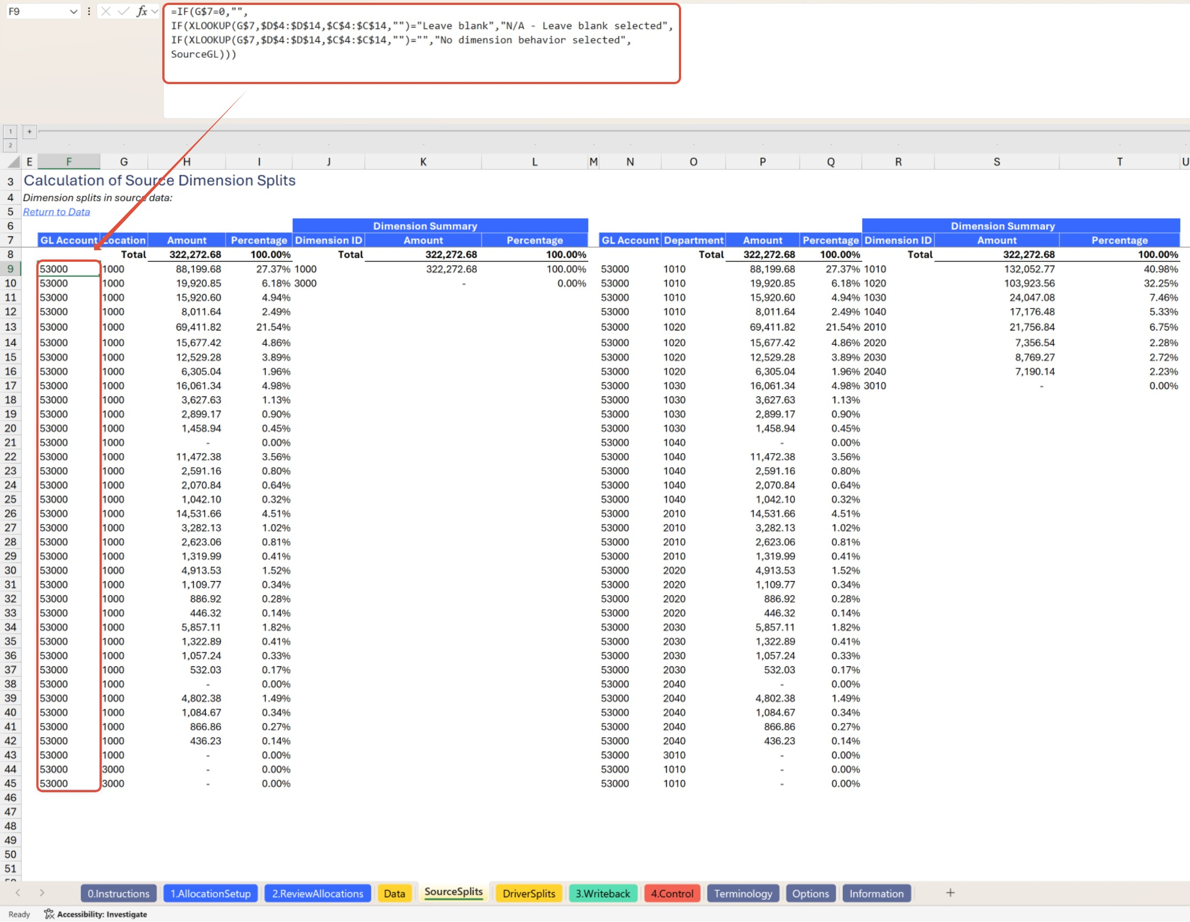Viewport: 1190px width, 922px height.
Task: Click previous sheet navigation arrow
Action: (x=18, y=893)
